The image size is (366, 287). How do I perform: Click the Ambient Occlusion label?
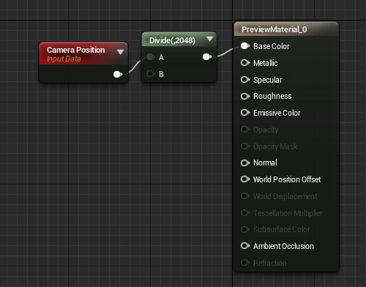click(283, 246)
